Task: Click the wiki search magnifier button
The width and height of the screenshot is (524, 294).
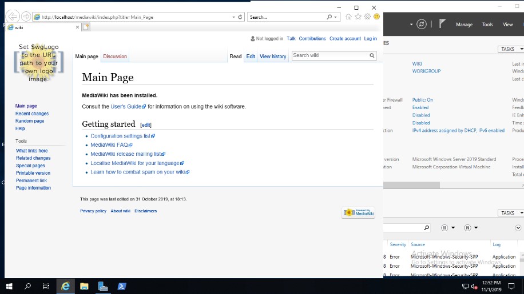Action: [372, 55]
